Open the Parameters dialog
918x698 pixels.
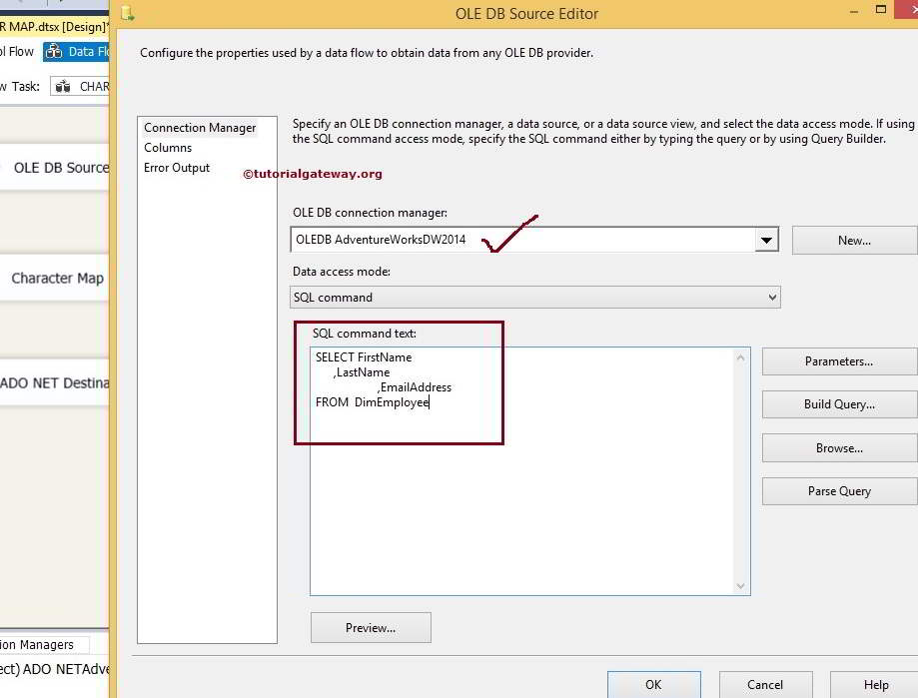pyautogui.click(x=839, y=360)
